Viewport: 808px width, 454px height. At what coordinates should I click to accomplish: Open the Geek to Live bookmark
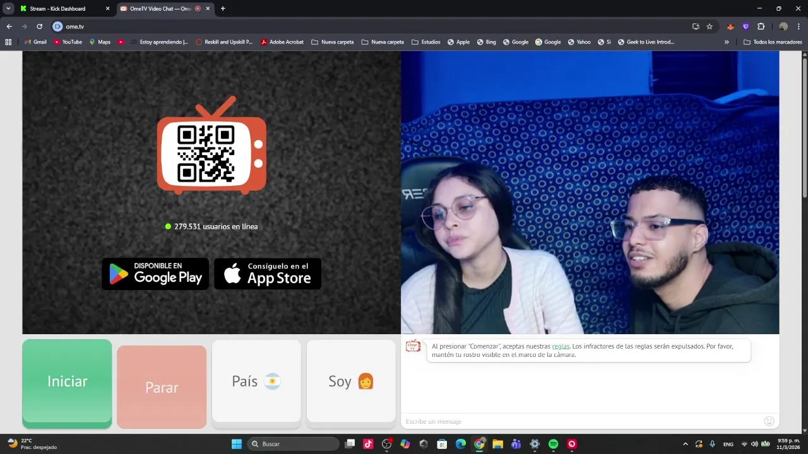pos(646,42)
